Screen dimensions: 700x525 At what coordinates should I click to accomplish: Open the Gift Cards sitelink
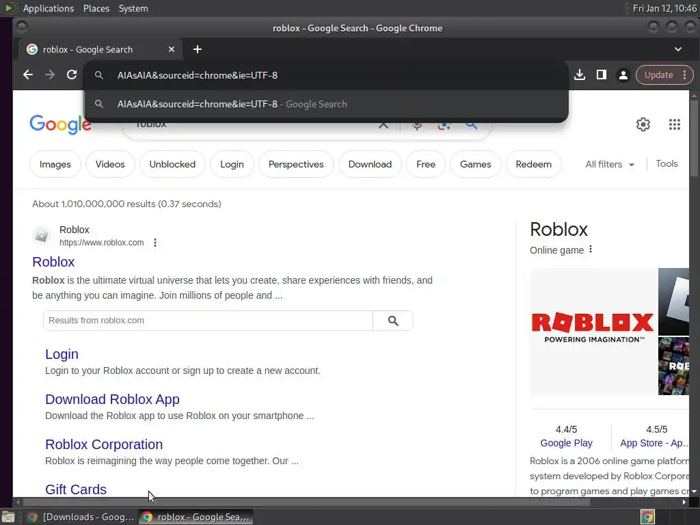[76, 489]
